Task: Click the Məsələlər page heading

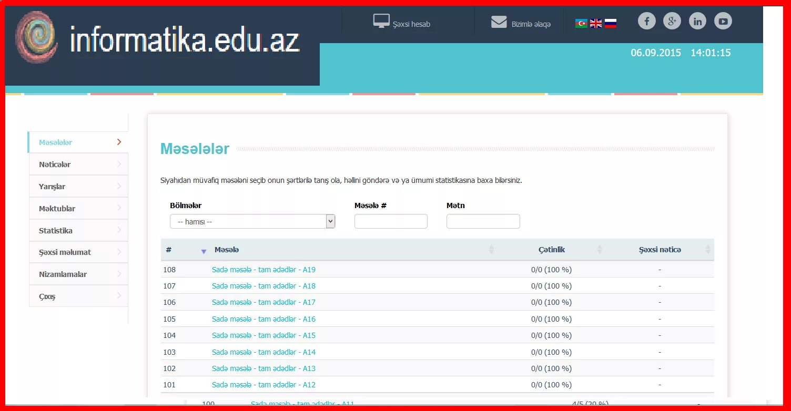Action: [x=195, y=149]
